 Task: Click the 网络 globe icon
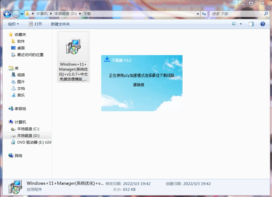pos(11,156)
